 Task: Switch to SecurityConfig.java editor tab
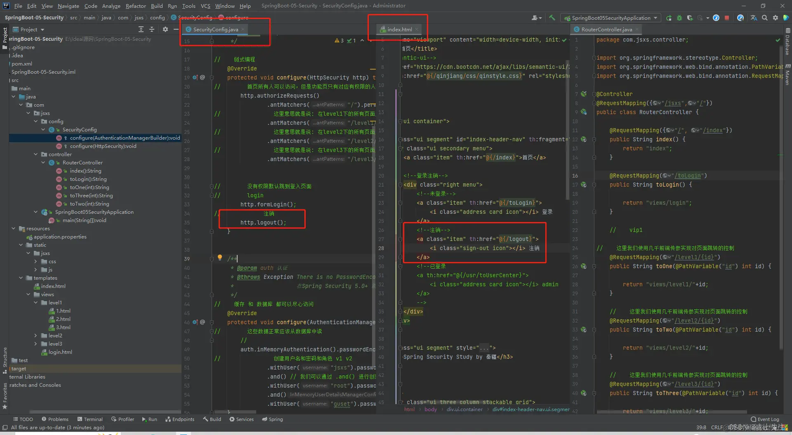point(215,29)
